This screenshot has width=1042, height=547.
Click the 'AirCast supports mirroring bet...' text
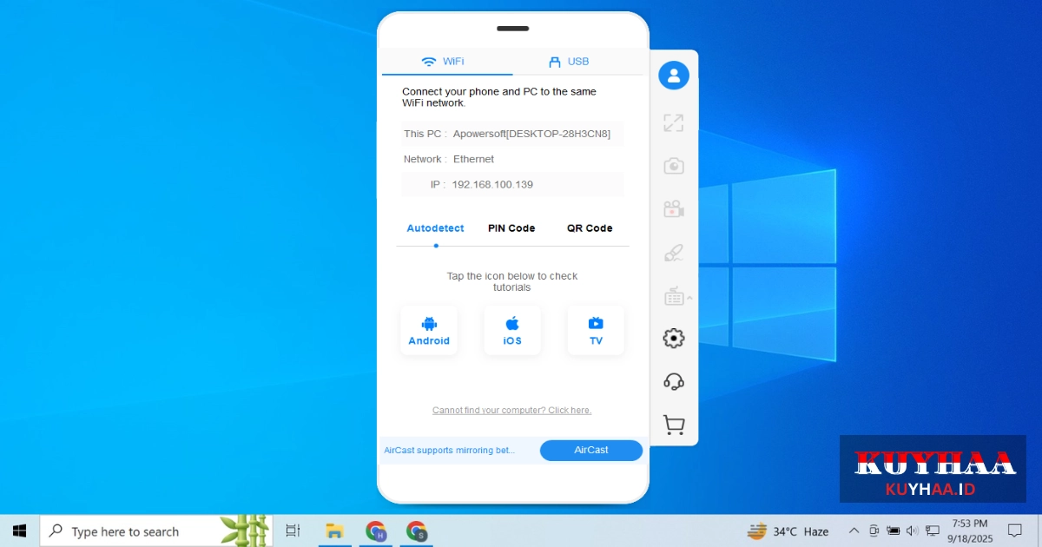(x=449, y=450)
